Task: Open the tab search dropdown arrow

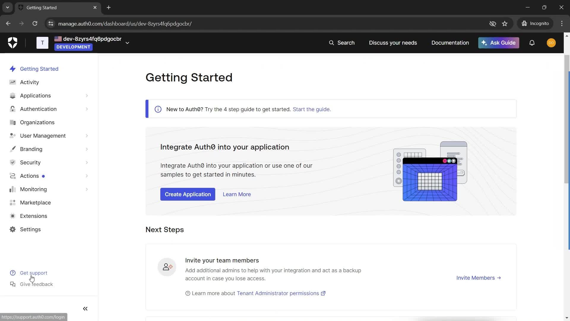Action: click(7, 7)
